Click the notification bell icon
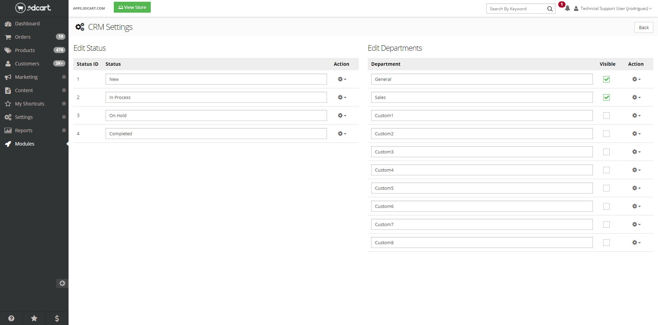Screen dimensions: 658x325 568,9
